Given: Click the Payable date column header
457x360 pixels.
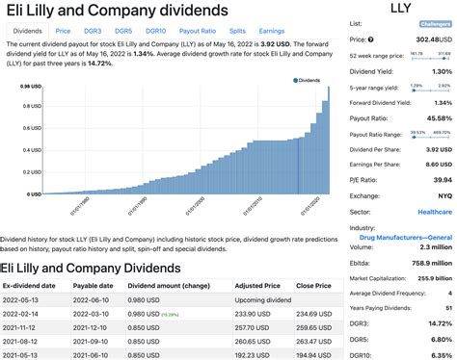Looking at the screenshot, I should [93, 286].
